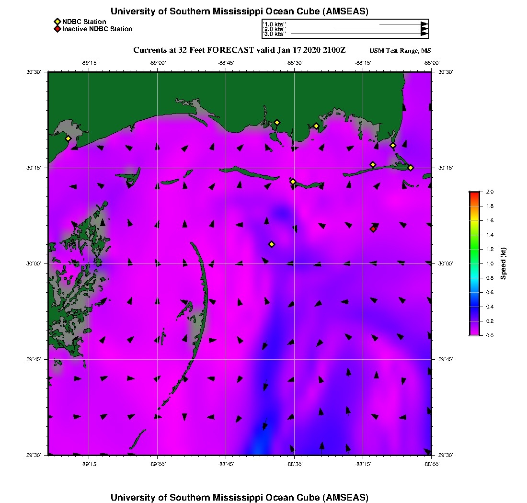Click the top AMSEAS Ocean Cube title
Screen dimensions: 527x503
240,11
